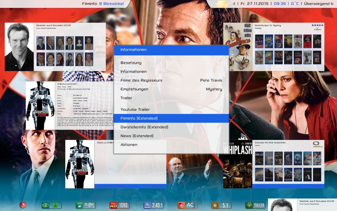Open News (Extended)

tap(171, 136)
